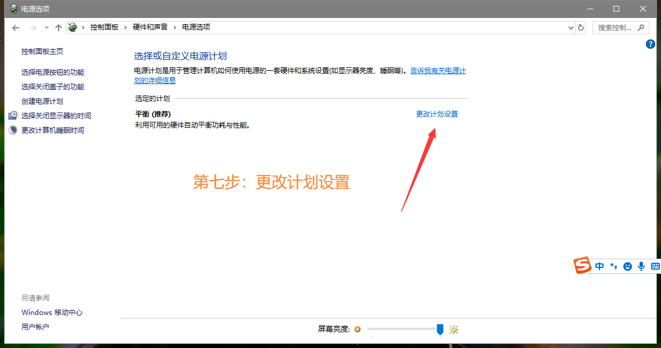Viewport: 661px width, 348px height.
Task: Click the 搜索控制面板 search field
Action: 615,27
